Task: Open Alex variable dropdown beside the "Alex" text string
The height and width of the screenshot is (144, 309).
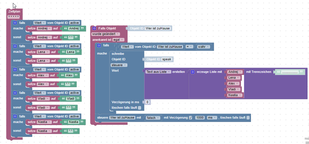Action: point(43,75)
